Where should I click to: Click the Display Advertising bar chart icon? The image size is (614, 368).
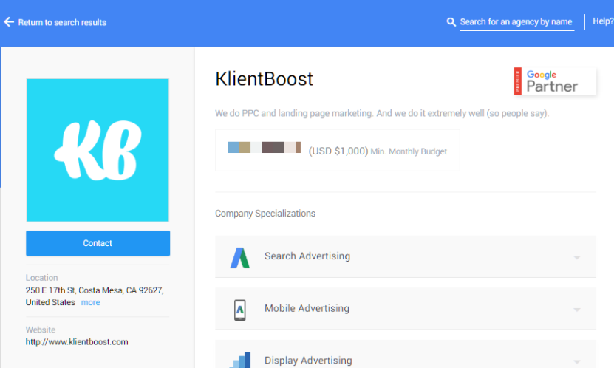[x=240, y=360]
